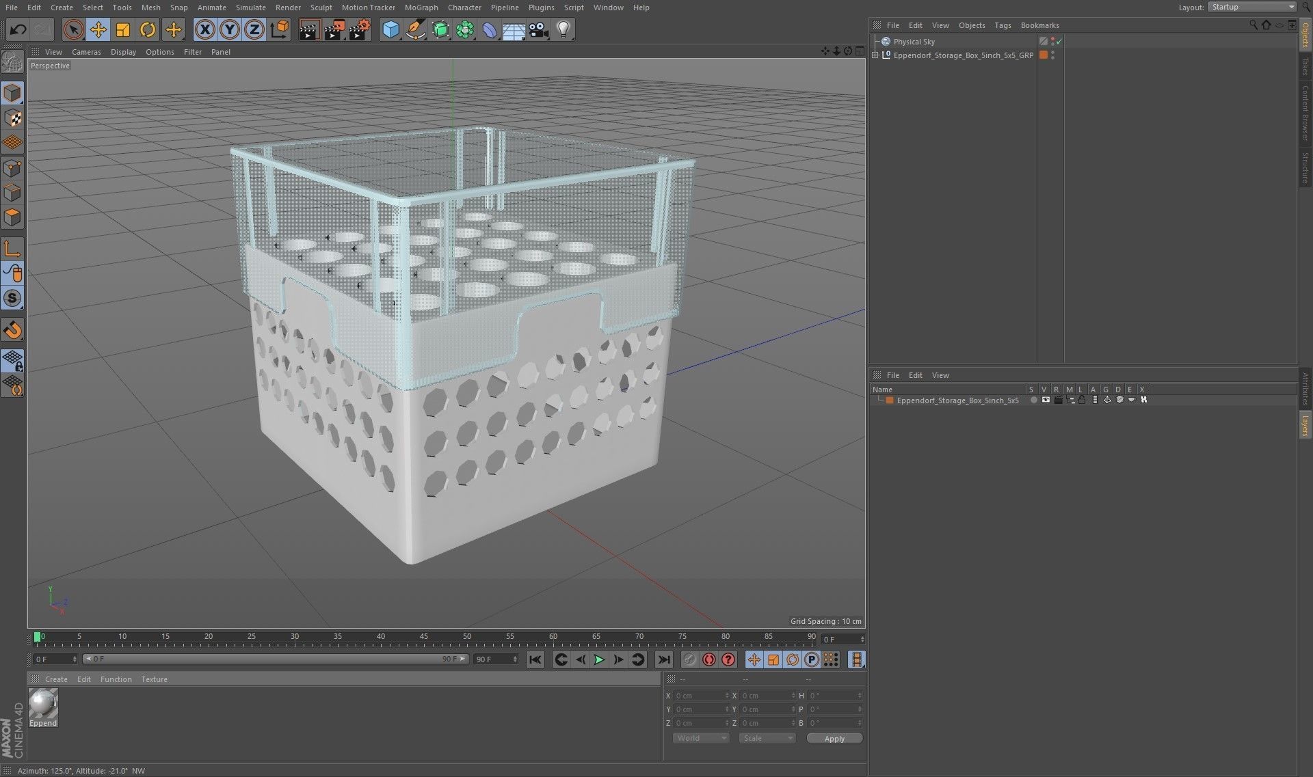Toggle Z-axis lock button
This screenshot has width=1313, height=777.
[x=254, y=29]
